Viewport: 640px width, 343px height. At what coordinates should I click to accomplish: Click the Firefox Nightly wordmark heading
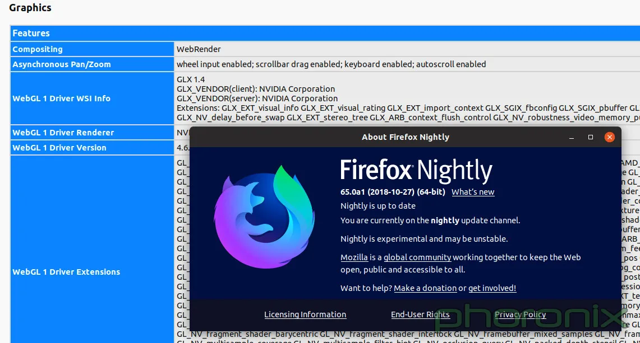pyautogui.click(x=416, y=170)
